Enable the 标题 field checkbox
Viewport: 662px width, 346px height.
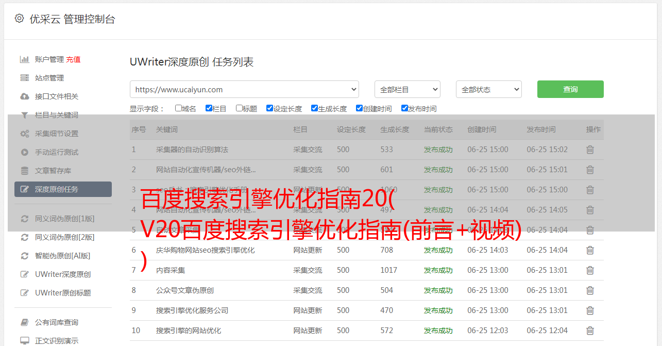point(239,108)
